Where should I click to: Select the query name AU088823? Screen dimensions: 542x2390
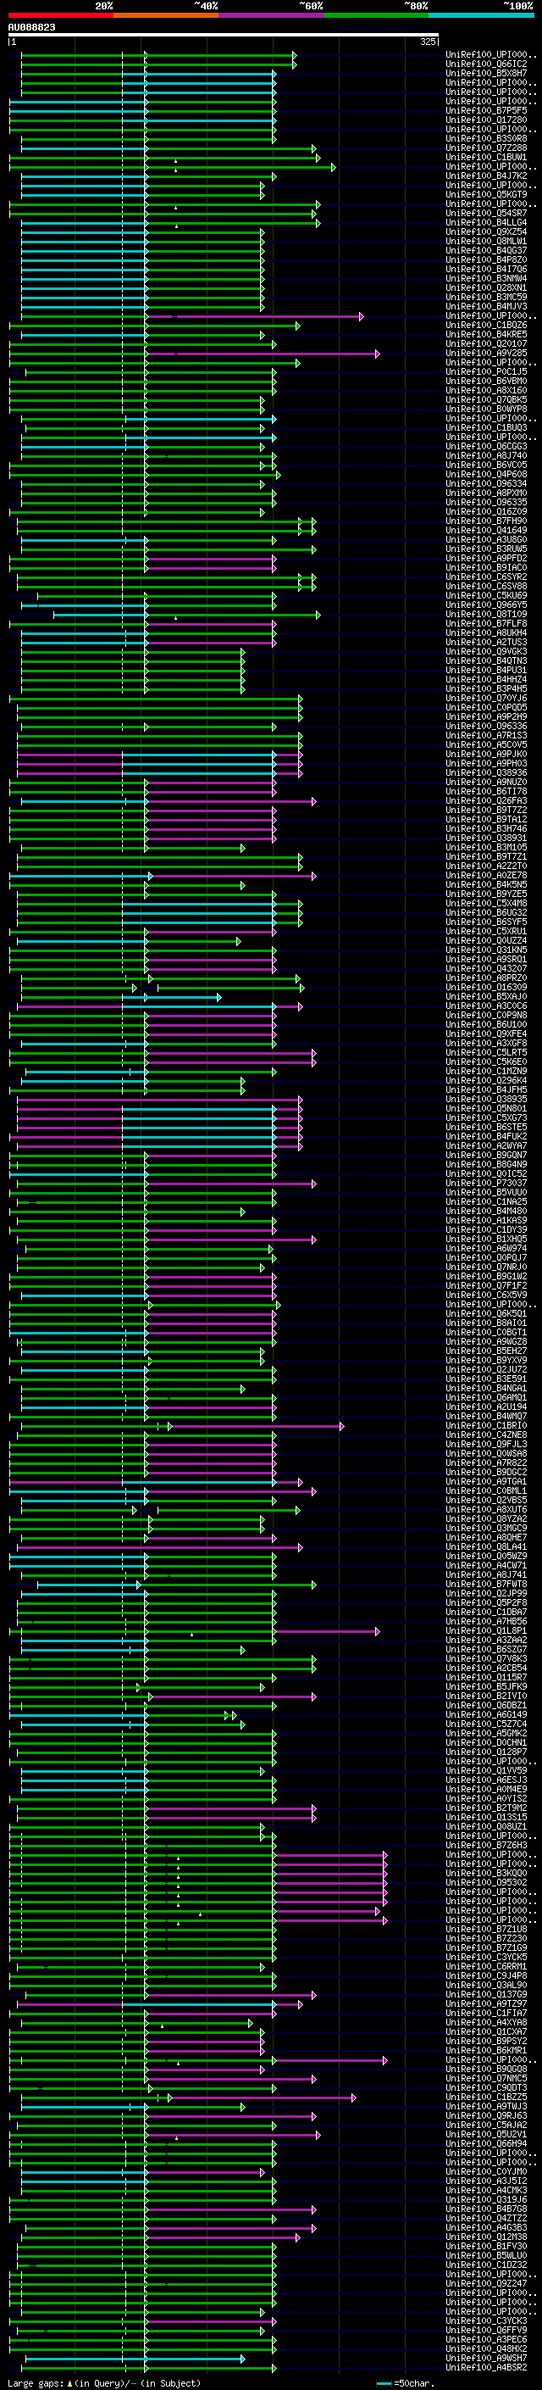[x=31, y=28]
